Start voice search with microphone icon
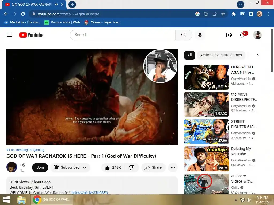This screenshot has width=274, height=205. [200, 35]
